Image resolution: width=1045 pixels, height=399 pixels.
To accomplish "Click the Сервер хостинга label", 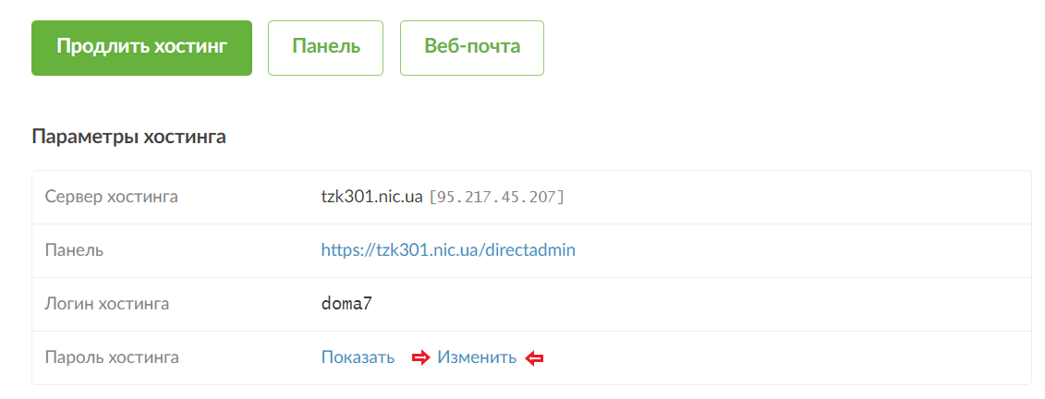I will (x=111, y=197).
